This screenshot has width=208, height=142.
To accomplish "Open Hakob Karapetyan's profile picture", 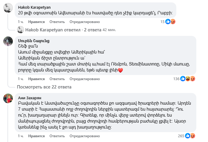I will (8, 9).
